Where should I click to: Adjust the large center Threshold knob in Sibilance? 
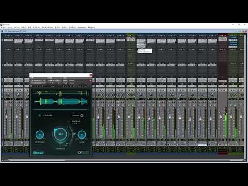pos(60,134)
